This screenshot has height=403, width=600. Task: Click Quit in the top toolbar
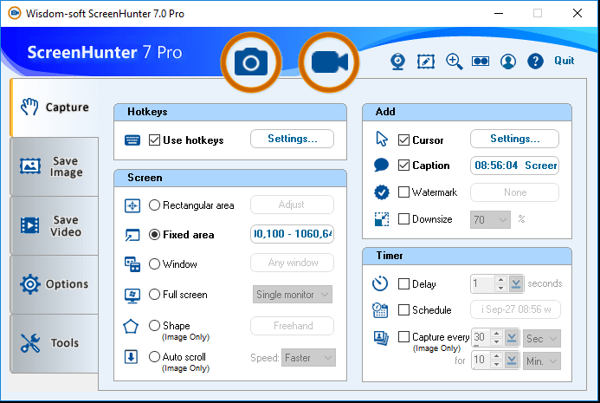click(564, 61)
